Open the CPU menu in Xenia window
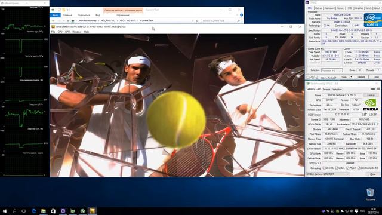 [60, 32]
